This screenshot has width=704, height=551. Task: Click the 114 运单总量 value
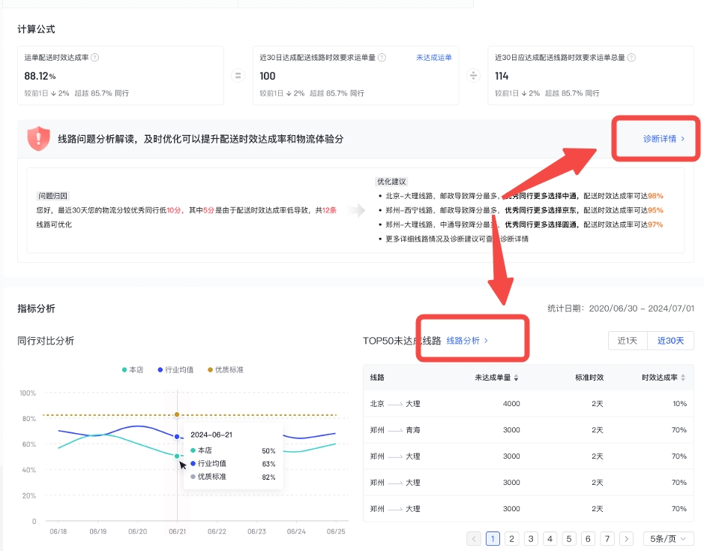502,76
